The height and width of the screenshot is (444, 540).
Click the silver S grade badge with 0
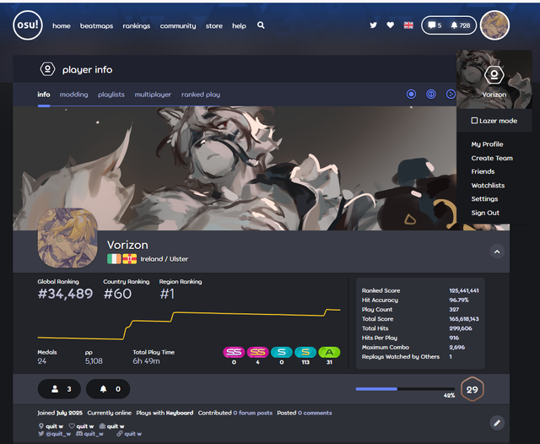pos(282,352)
